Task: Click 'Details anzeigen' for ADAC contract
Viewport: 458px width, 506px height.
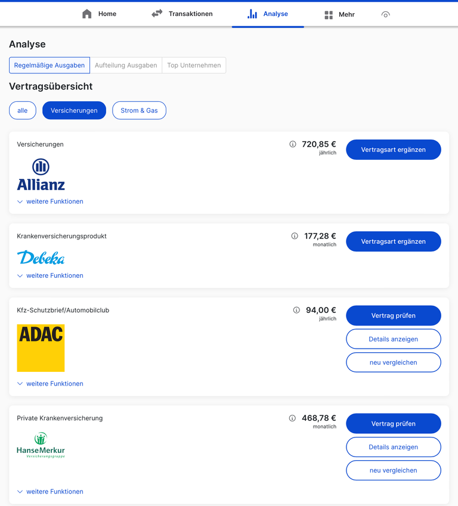Action: (x=393, y=339)
